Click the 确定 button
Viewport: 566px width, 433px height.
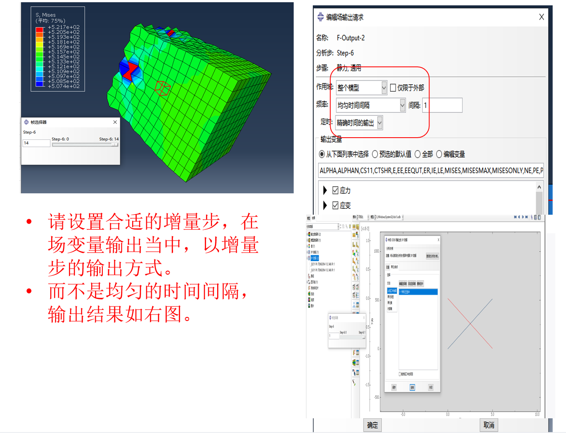(372, 425)
